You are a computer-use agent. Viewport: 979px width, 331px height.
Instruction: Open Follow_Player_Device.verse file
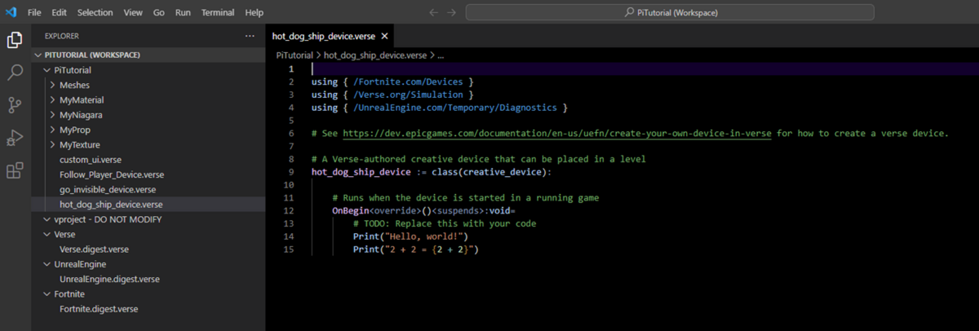point(148,174)
